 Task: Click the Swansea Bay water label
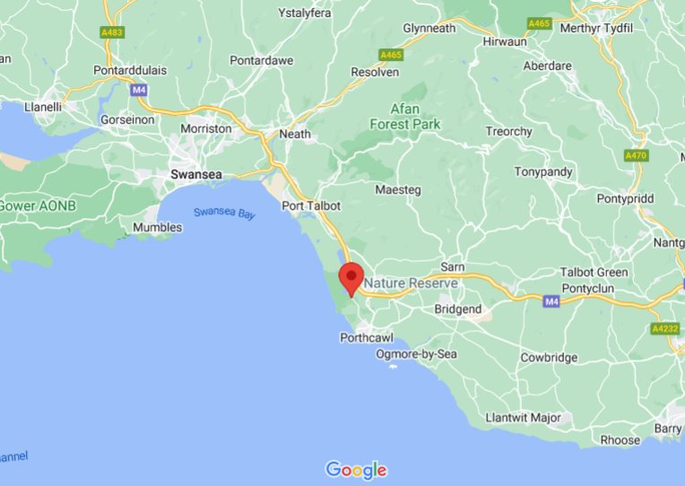click(224, 213)
